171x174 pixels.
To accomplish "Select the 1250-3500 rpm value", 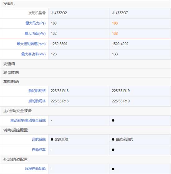I will (x=59, y=44).
